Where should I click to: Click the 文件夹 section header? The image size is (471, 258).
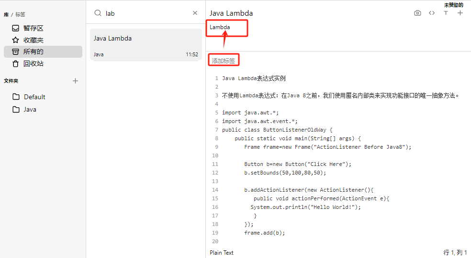[x=11, y=81]
